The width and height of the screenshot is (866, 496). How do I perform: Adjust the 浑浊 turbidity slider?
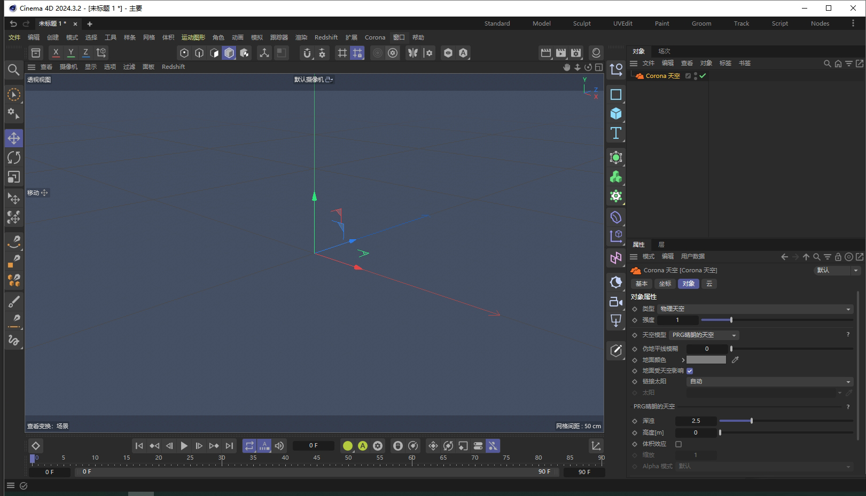[x=786, y=421]
